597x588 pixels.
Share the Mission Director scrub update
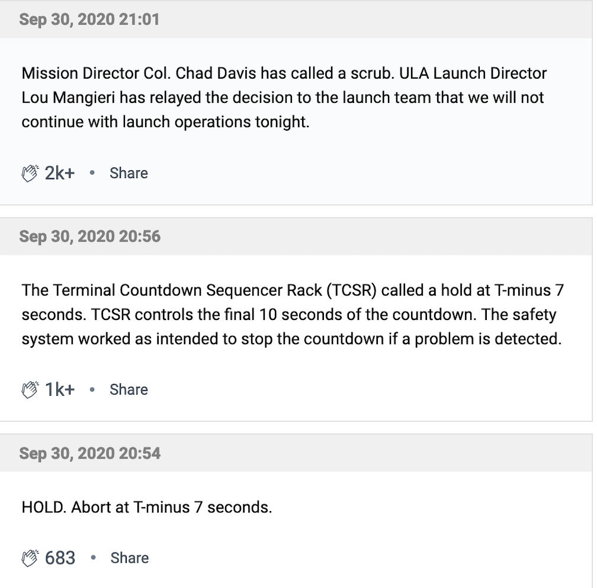[x=129, y=173]
